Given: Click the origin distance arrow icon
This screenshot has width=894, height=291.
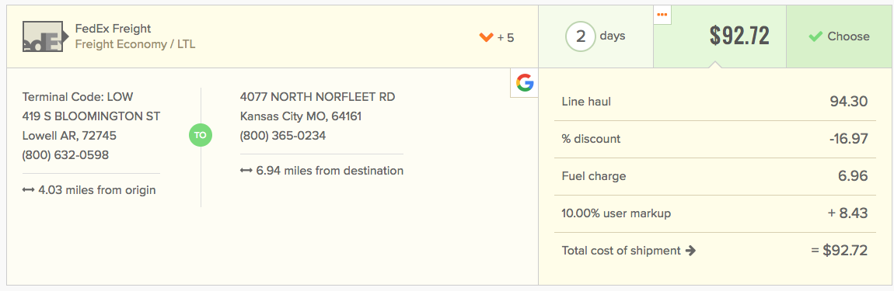Looking at the screenshot, I should coord(29,190).
